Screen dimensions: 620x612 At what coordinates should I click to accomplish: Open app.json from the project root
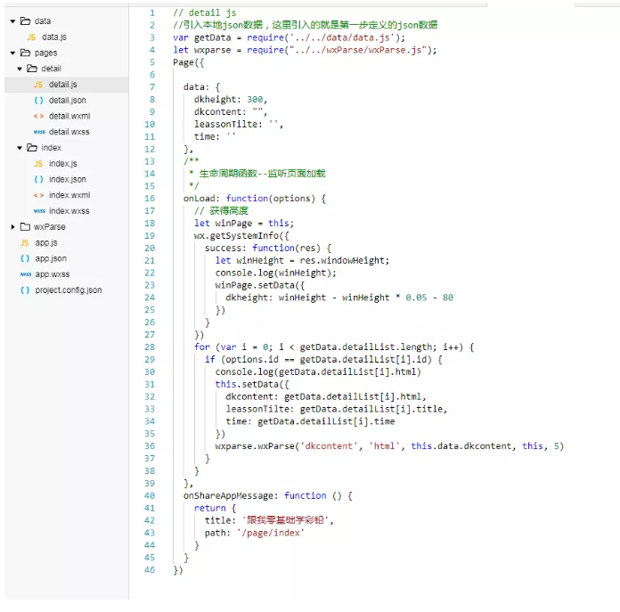(x=51, y=258)
